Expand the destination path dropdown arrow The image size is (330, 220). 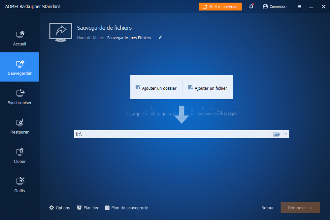(x=286, y=134)
